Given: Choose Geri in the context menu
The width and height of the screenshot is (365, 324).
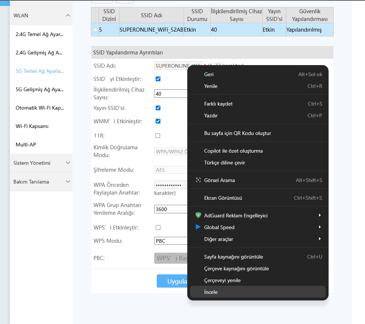Looking at the screenshot, I should click(x=258, y=74).
